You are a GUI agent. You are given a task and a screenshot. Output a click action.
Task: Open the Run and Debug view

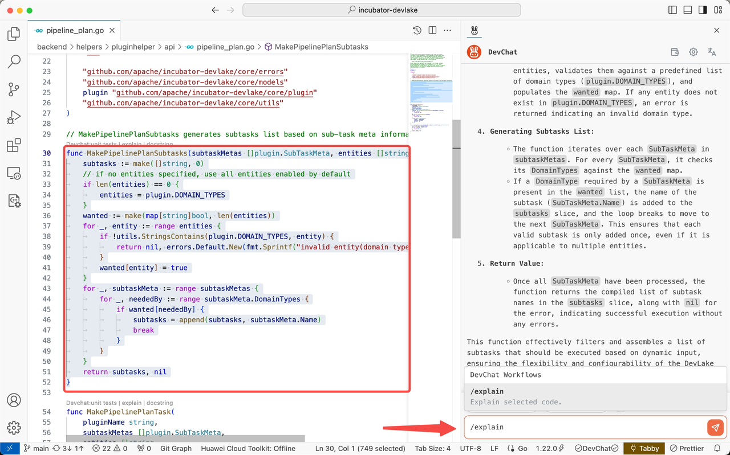click(14, 117)
